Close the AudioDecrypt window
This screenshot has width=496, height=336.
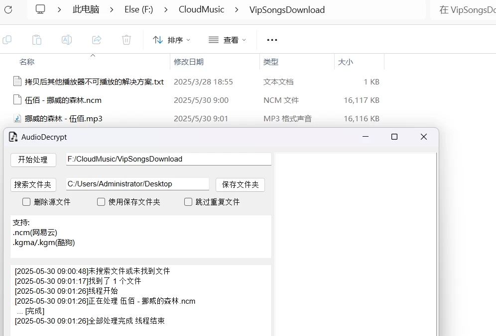point(424,137)
